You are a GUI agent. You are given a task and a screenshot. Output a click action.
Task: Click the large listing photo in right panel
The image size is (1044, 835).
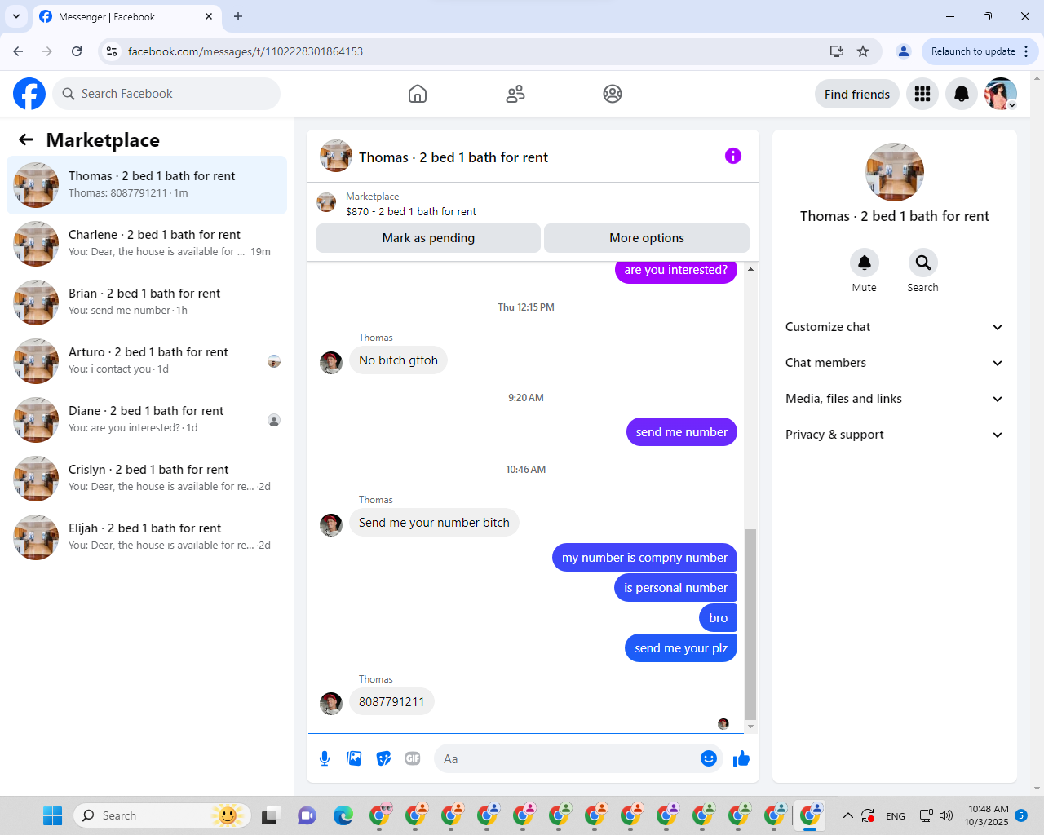click(x=895, y=172)
